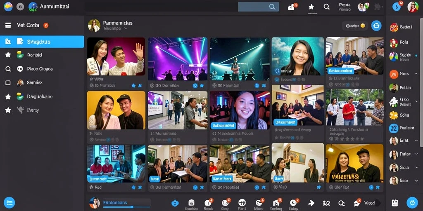Open the smiling woman teal background thumbnail

point(297,56)
